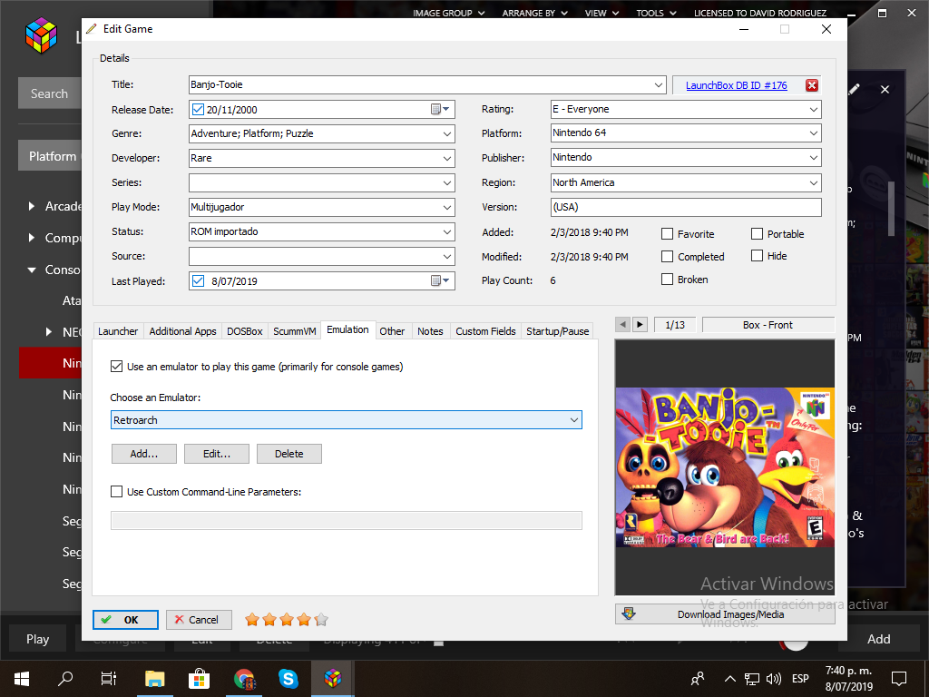Open File Explorer from taskbar
Image resolution: width=929 pixels, height=697 pixels.
(154, 678)
